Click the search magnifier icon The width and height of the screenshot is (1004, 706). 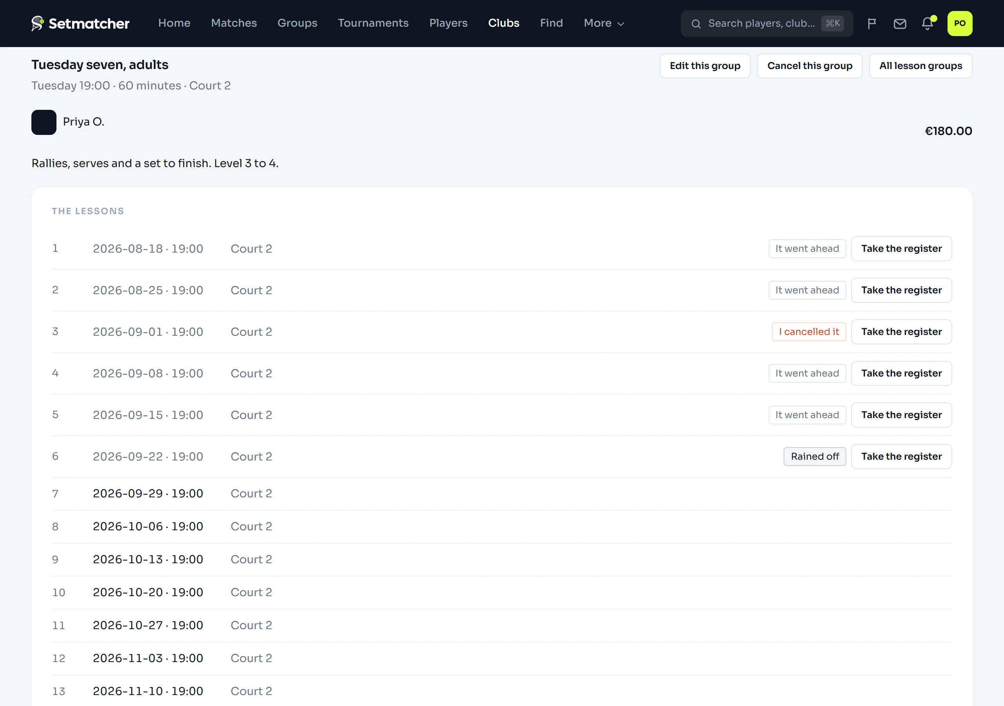pyautogui.click(x=696, y=24)
